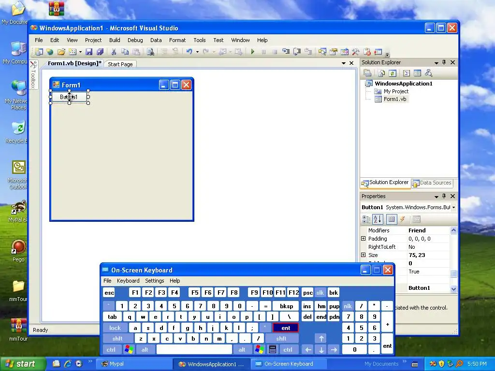Open the Build menu

[115, 40]
